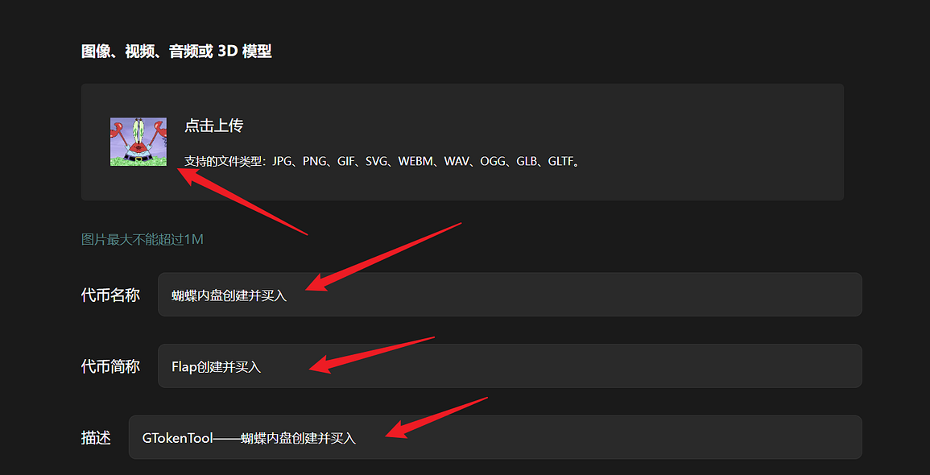Click the GTokenTool text inside description field
Viewport: 930px width, 475px height.
pos(177,438)
